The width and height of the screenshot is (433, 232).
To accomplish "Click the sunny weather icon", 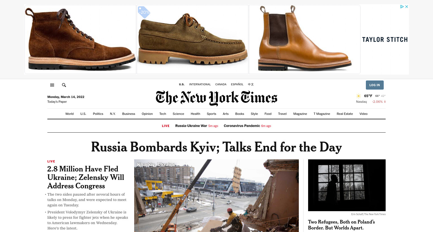I will tap(359, 96).
